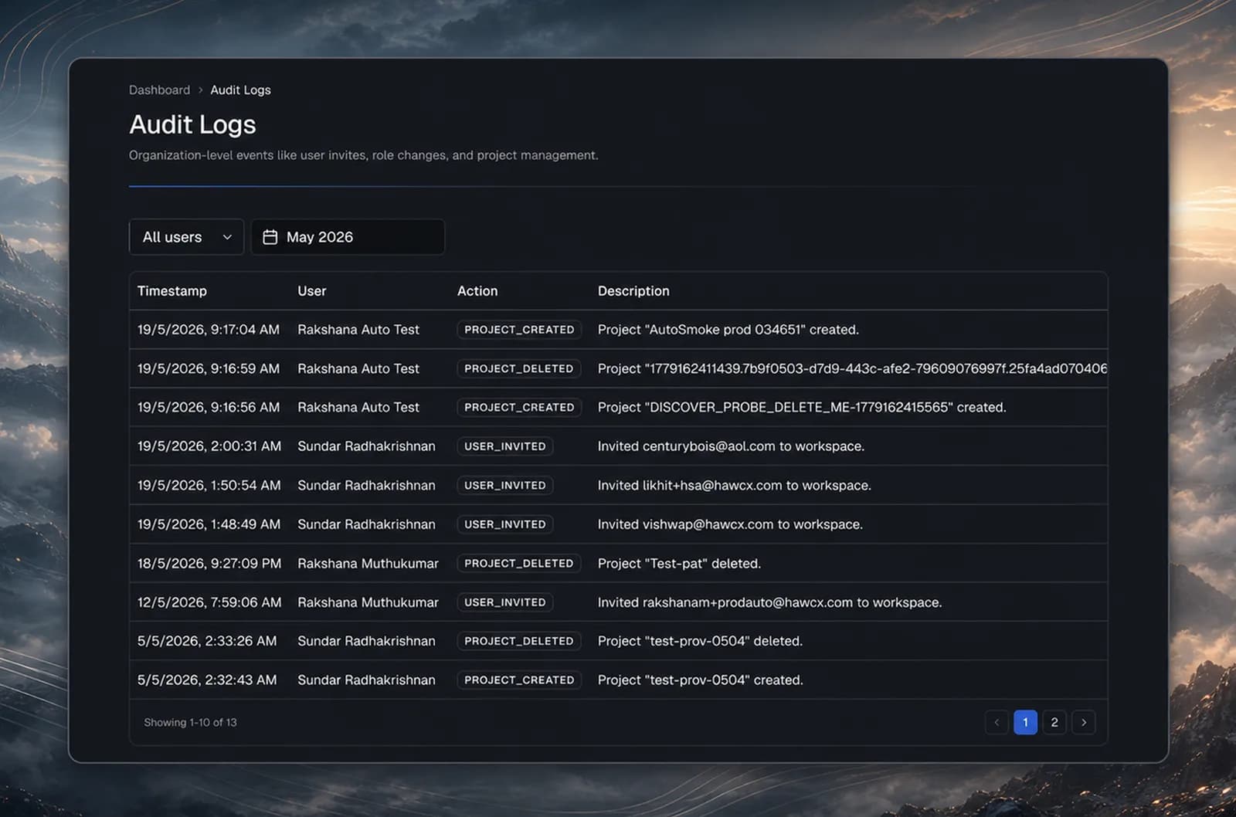Viewport: 1236px width, 817px height.
Task: Click PROJECT_DELETED badge in the 9:27:09 PM row
Action: [x=519, y=563]
